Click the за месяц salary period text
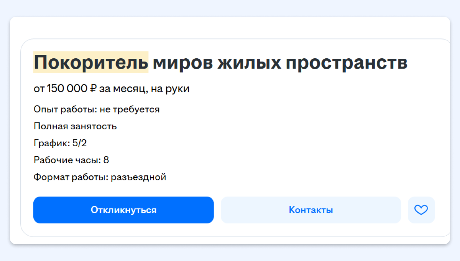Image resolution: width=460 pixels, height=261 pixels. pyautogui.click(x=123, y=89)
